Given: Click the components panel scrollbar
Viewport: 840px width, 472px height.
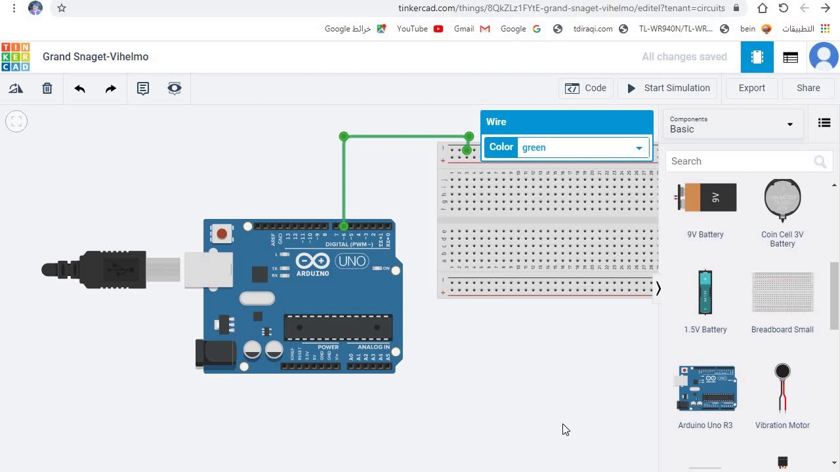Looking at the screenshot, I should tap(835, 296).
